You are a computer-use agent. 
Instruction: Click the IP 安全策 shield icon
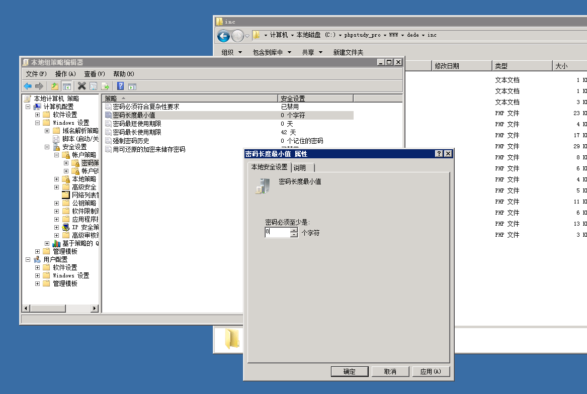click(x=66, y=227)
